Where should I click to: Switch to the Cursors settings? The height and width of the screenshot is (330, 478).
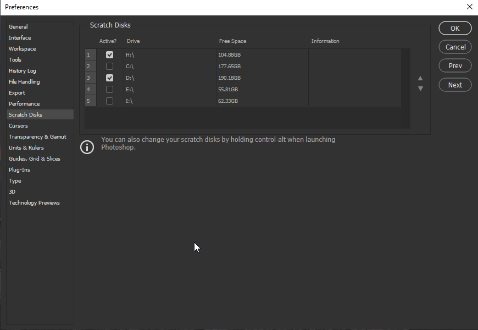pos(18,125)
